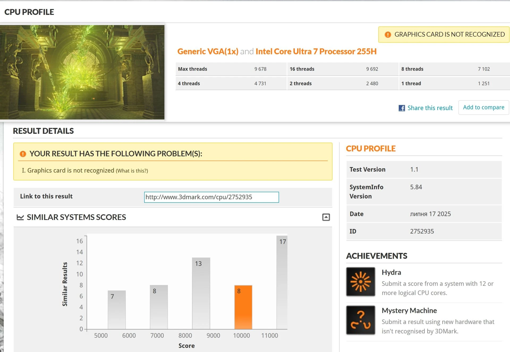
Task: Click the chart bar labeled 13
Action: point(201,293)
